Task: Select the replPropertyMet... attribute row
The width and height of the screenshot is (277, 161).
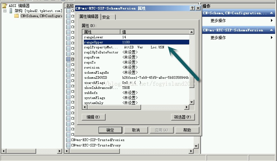Action: pyautogui.click(x=136, y=47)
